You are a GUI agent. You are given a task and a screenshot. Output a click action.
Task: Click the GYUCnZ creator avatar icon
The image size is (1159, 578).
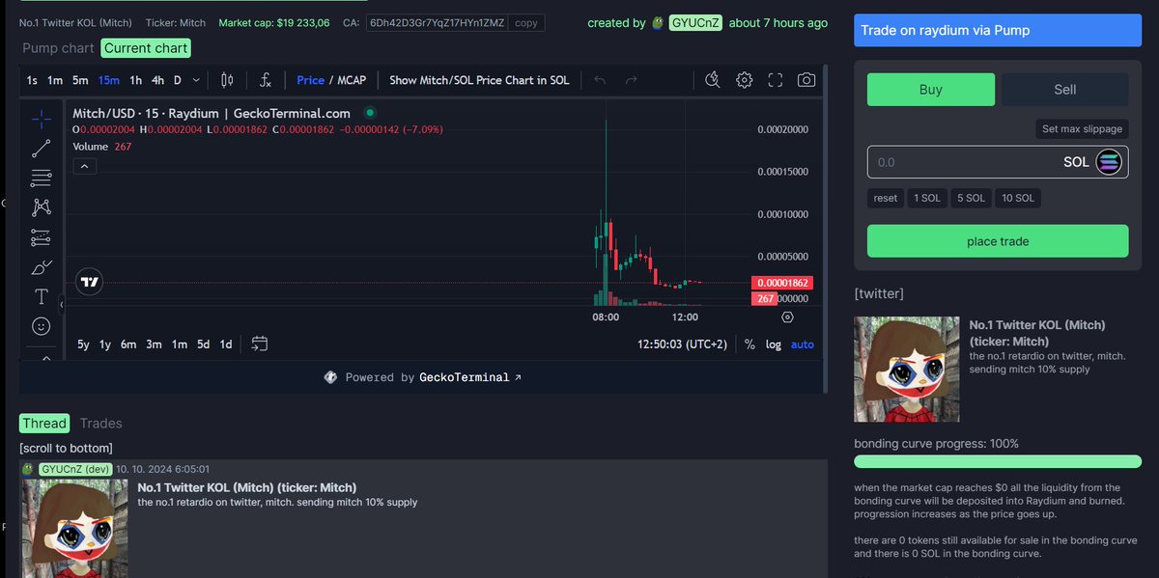(658, 22)
